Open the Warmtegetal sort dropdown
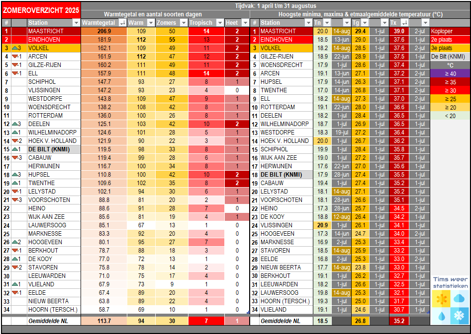This screenshot has width=471, height=334. click(x=122, y=23)
